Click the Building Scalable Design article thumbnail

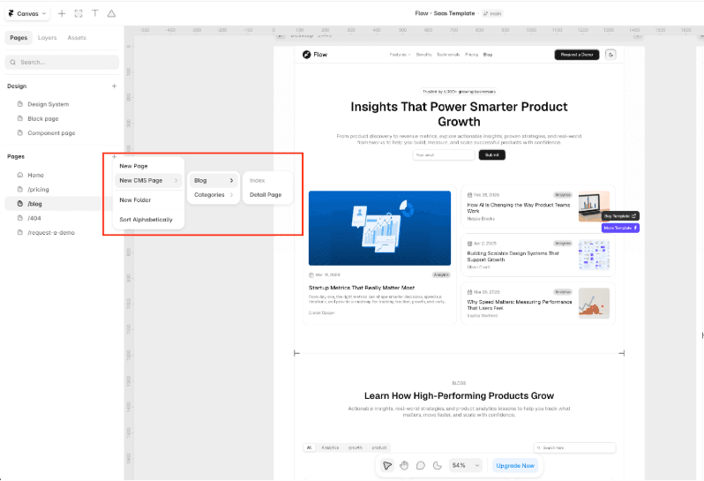[x=594, y=255]
